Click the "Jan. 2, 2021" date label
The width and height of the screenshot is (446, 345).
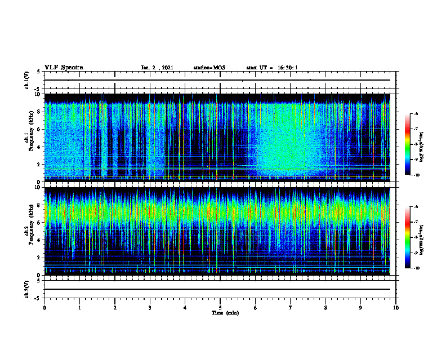[157, 68]
